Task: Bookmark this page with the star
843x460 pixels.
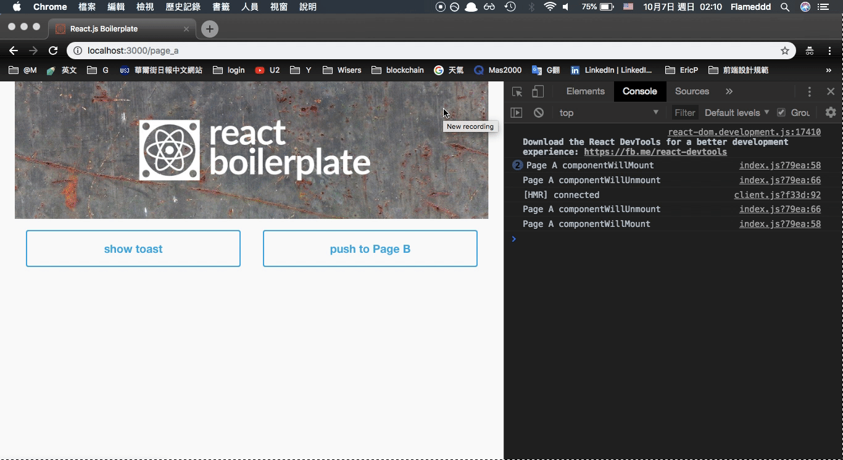Action: [785, 51]
